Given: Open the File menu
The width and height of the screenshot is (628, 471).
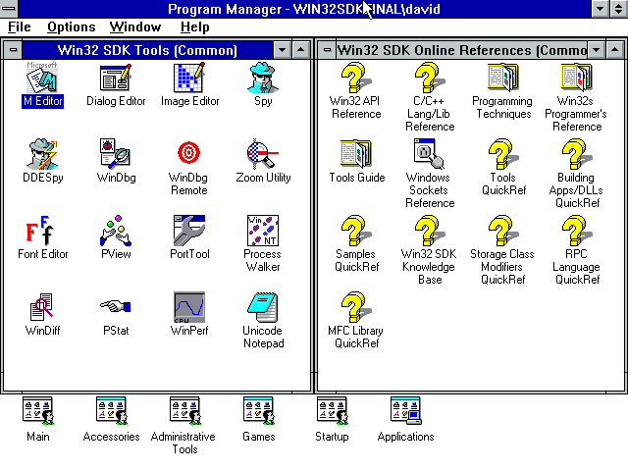Looking at the screenshot, I should pos(20,26).
